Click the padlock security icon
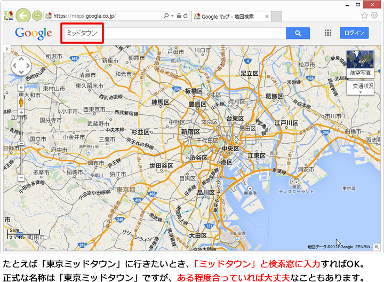Viewport: 384px width, 282px height. (179, 16)
